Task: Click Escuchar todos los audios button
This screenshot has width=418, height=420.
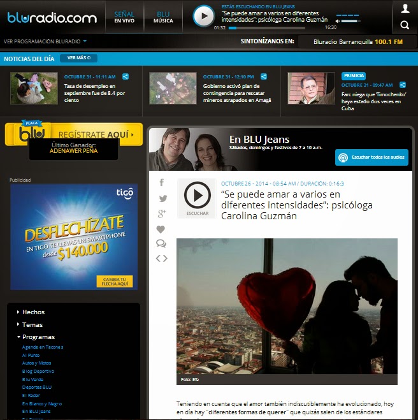Action: point(371,157)
